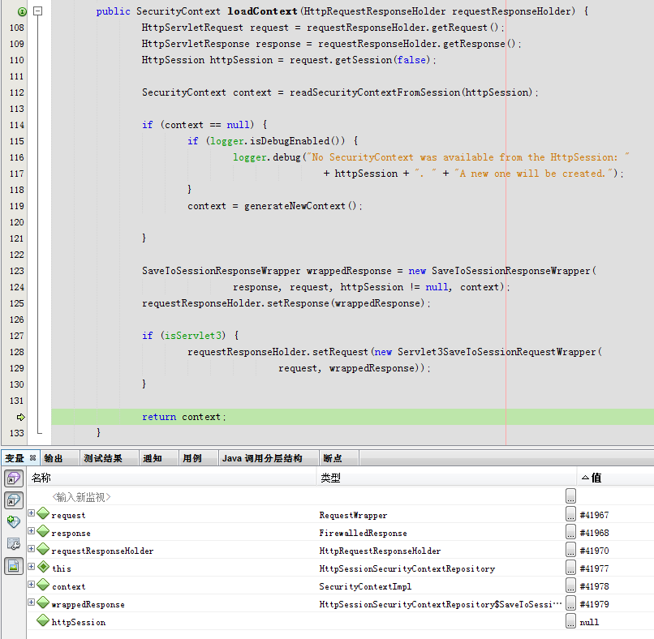Expand the response variable node
The height and width of the screenshot is (639, 654).
click(x=32, y=531)
